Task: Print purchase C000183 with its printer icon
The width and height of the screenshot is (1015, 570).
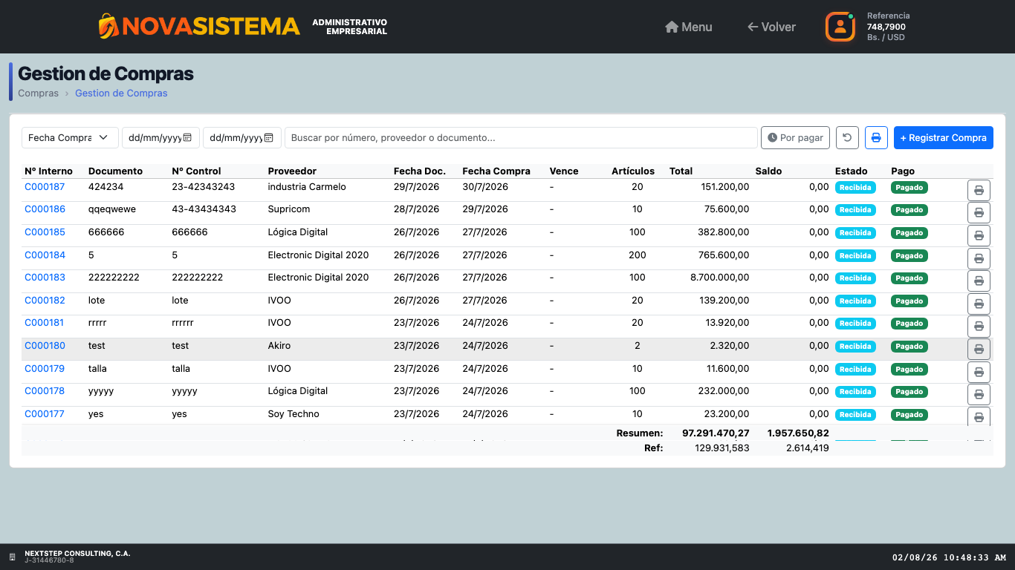Action: click(x=979, y=281)
